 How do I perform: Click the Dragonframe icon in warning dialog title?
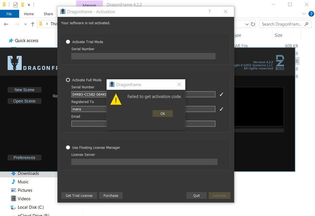(x=112, y=84)
